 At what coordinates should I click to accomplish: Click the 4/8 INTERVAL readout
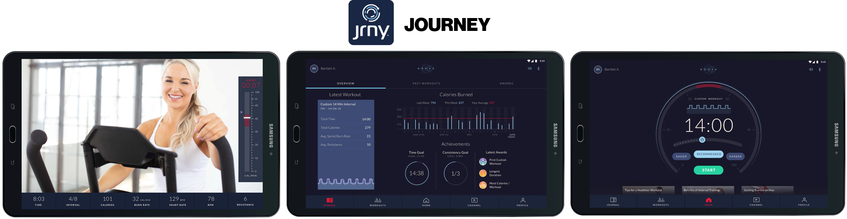73,201
